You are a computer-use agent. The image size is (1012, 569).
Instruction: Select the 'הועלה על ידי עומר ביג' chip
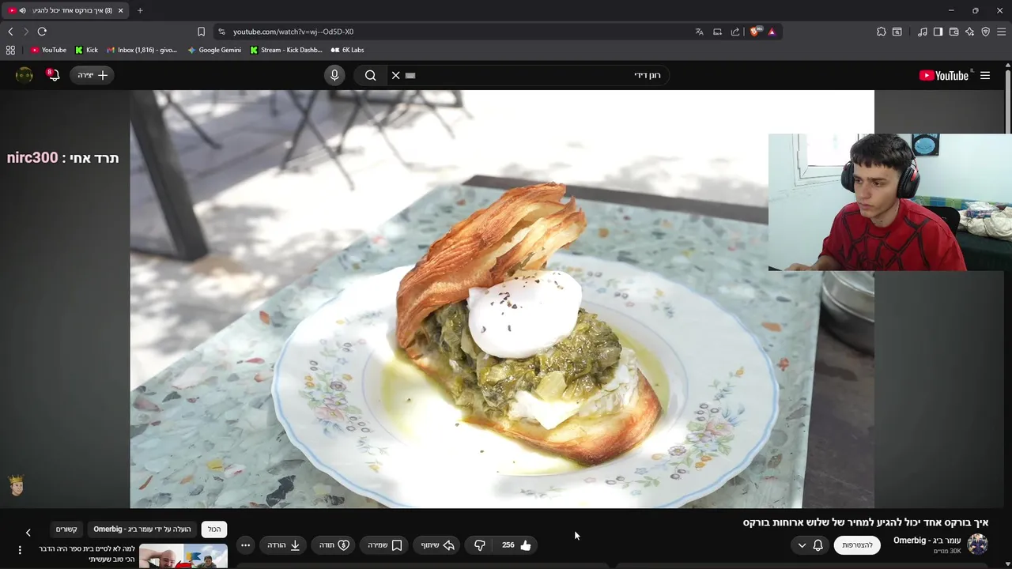pyautogui.click(x=142, y=529)
